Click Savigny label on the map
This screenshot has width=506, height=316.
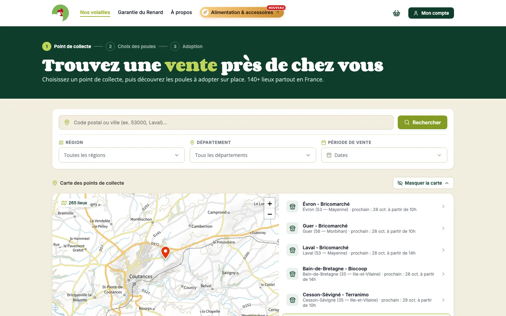229,273
